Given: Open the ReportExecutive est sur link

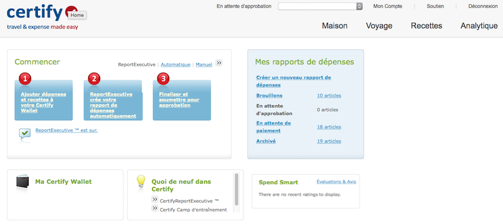Looking at the screenshot, I should tap(67, 130).
